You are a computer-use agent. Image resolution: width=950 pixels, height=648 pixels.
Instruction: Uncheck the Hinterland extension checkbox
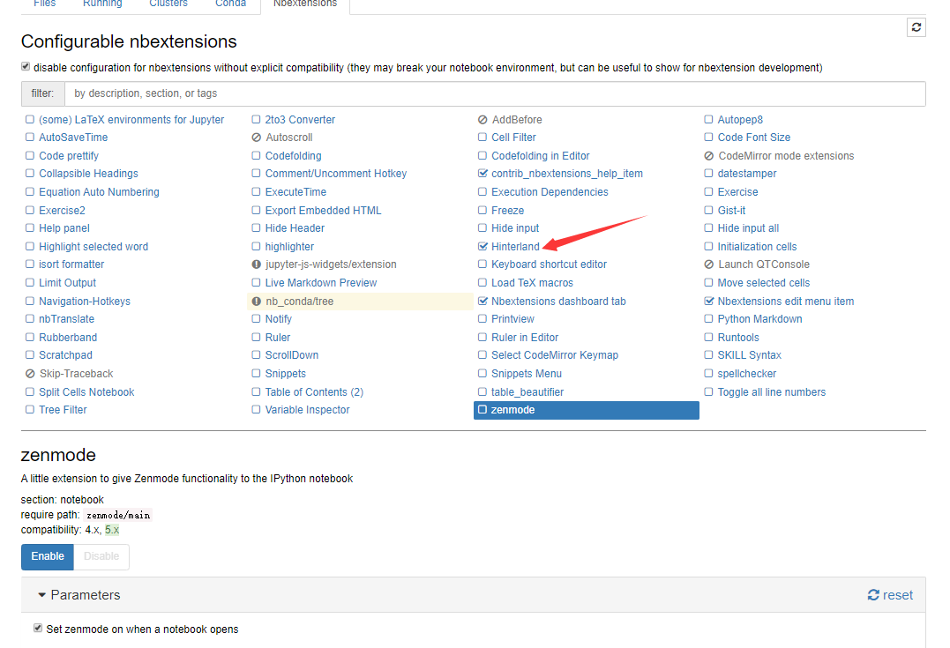point(482,247)
